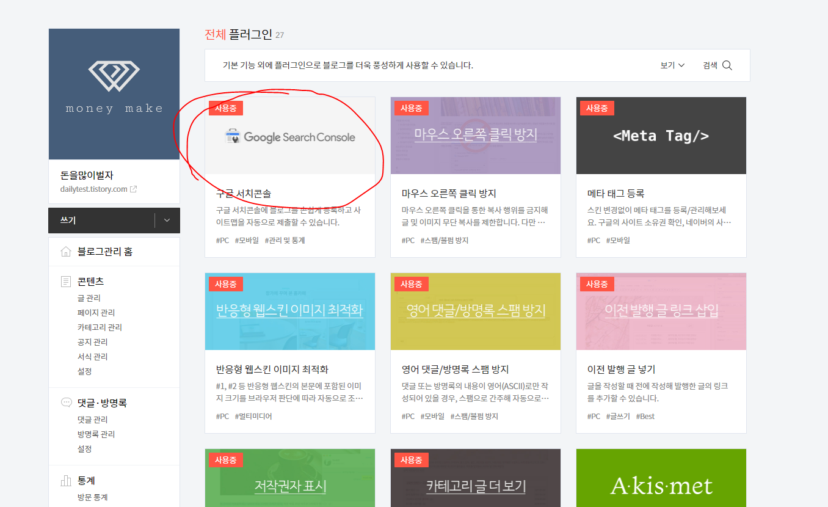Open the Meta Tag plugin banner
The width and height of the screenshot is (828, 507).
pyautogui.click(x=661, y=136)
